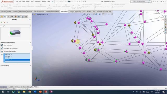This screenshot has height=94, width=167.
Task: Select the highlighted Joint<172, 1> entry
Action: (17, 60)
